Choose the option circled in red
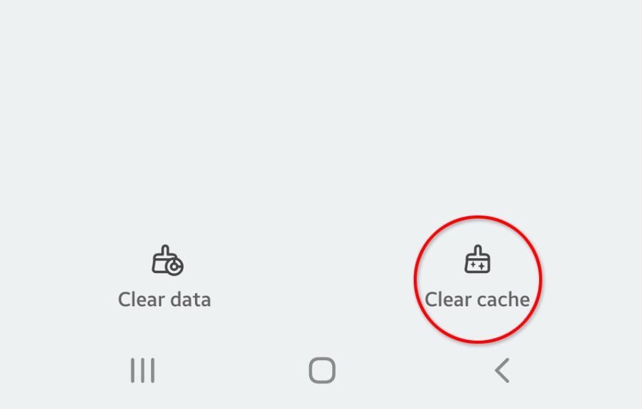This screenshot has height=409, width=642. 477,277
